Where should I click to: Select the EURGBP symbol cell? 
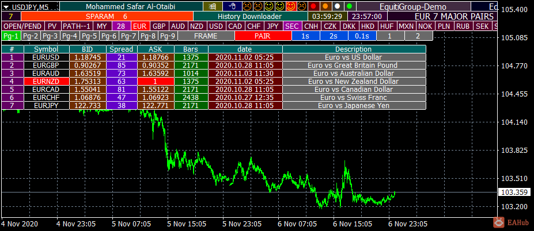click(x=46, y=66)
